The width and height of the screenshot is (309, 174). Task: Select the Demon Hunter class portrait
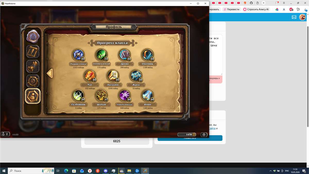(x=101, y=55)
